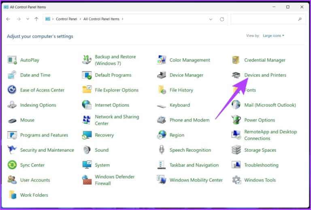Open the Color Management icon
311x210 pixels.
click(162, 60)
